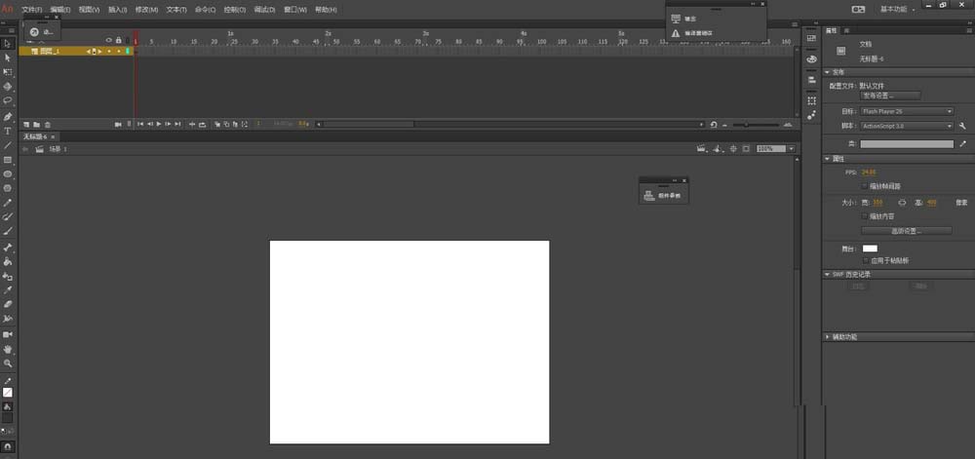The height and width of the screenshot is (459, 975).
Task: Select the Text tool
Action: coord(8,131)
